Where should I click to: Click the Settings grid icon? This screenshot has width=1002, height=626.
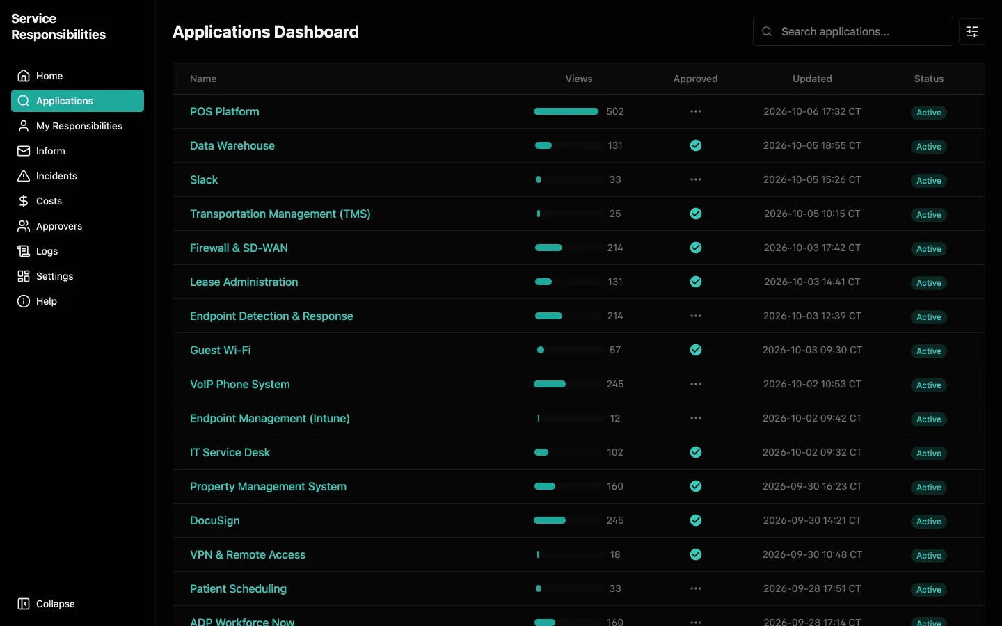point(24,276)
